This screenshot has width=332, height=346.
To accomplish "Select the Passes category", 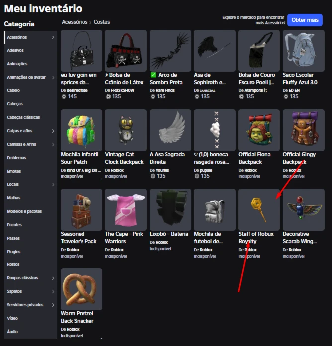I will coord(30,238).
